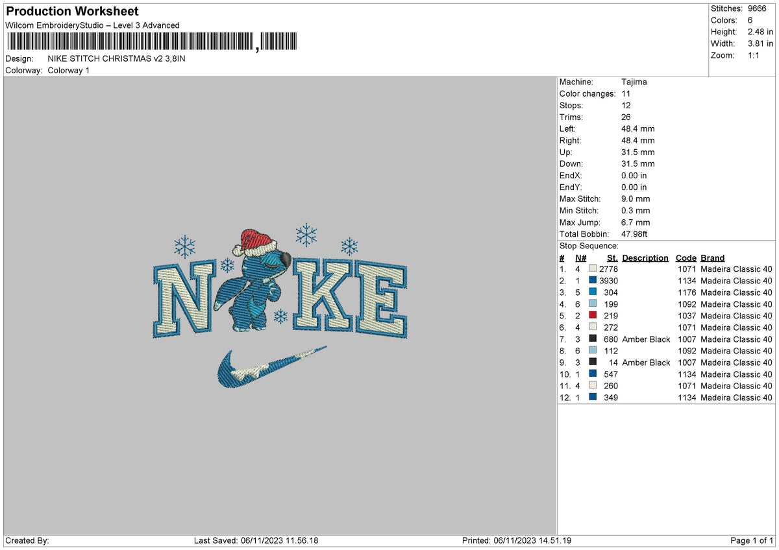Click the 'St.' column header

[x=612, y=257]
